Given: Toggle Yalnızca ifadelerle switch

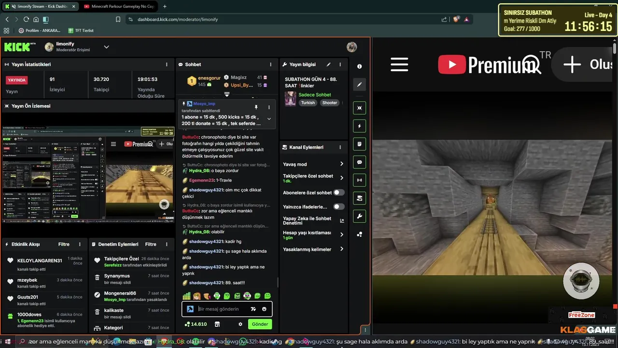Looking at the screenshot, I should coord(339,207).
